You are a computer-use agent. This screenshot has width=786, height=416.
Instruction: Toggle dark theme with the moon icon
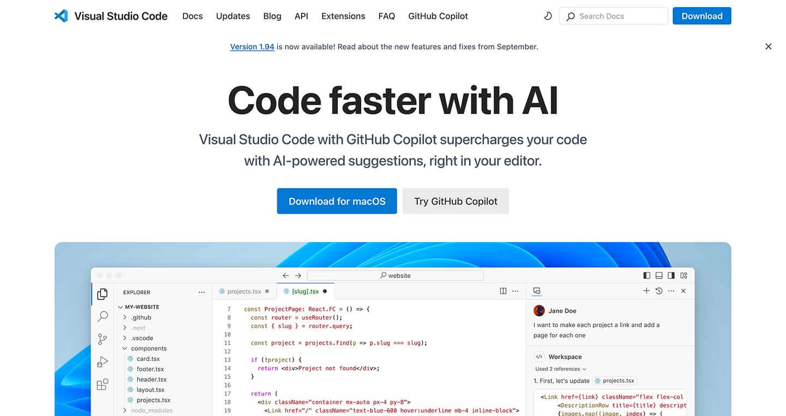point(548,16)
